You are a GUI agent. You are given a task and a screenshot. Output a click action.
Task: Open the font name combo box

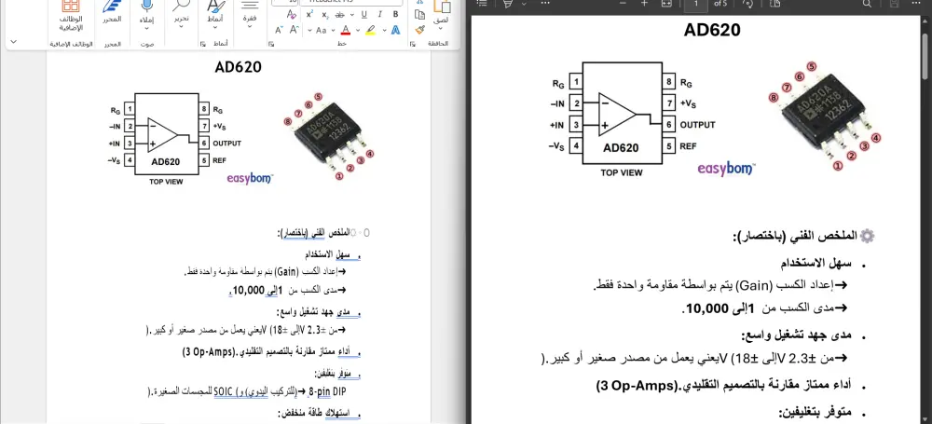(350, 3)
